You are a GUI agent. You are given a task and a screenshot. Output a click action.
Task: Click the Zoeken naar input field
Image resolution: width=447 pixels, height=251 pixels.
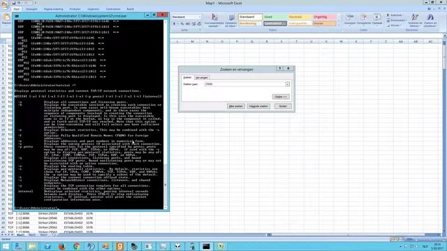244,84
